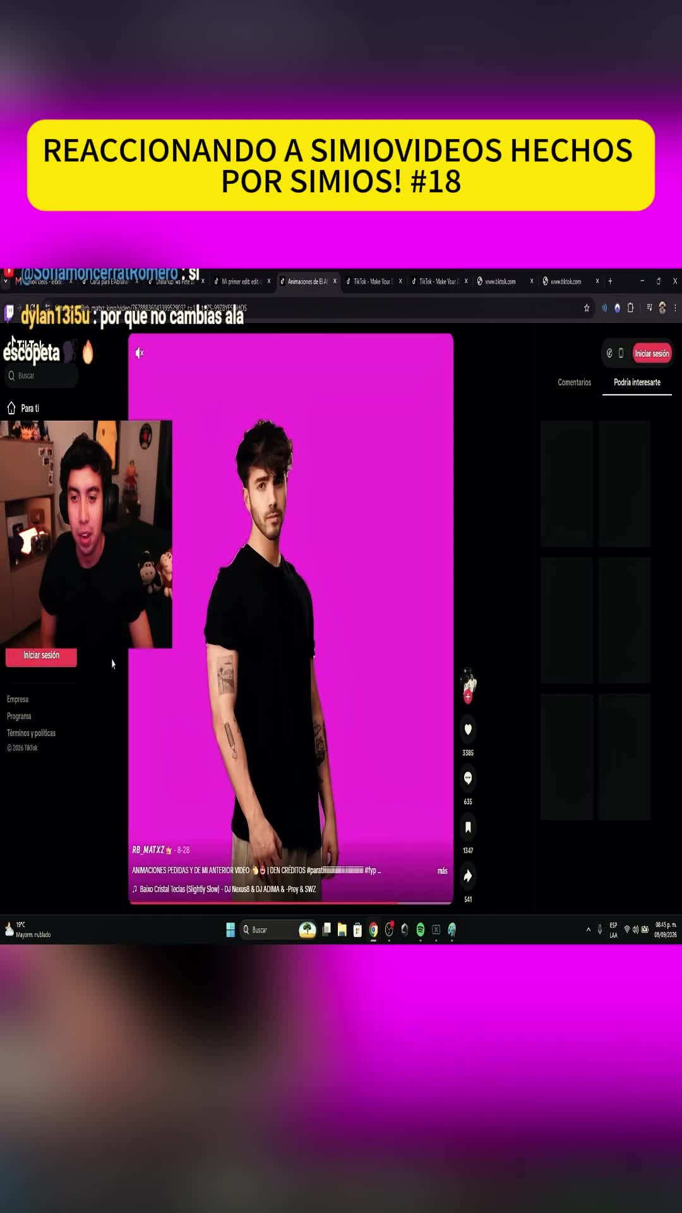Open the tab search dropdown arrow
Image resolution: width=682 pixels, height=1213 pixels.
coord(6,281)
